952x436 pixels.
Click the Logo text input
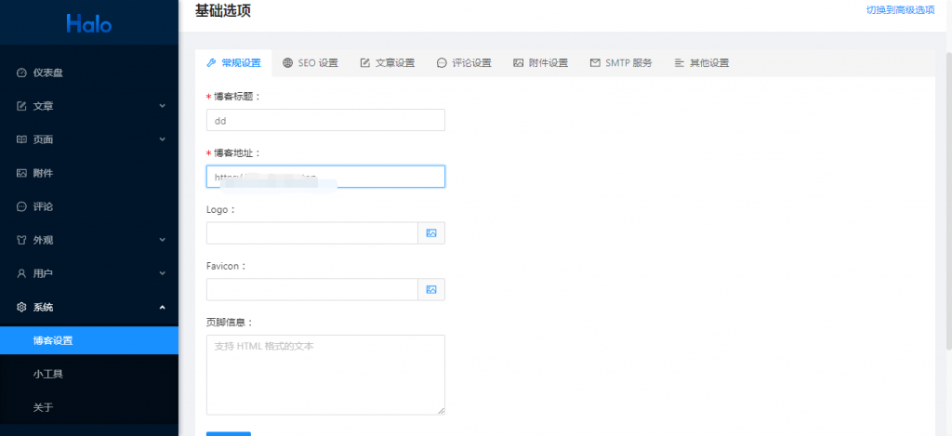[312, 233]
